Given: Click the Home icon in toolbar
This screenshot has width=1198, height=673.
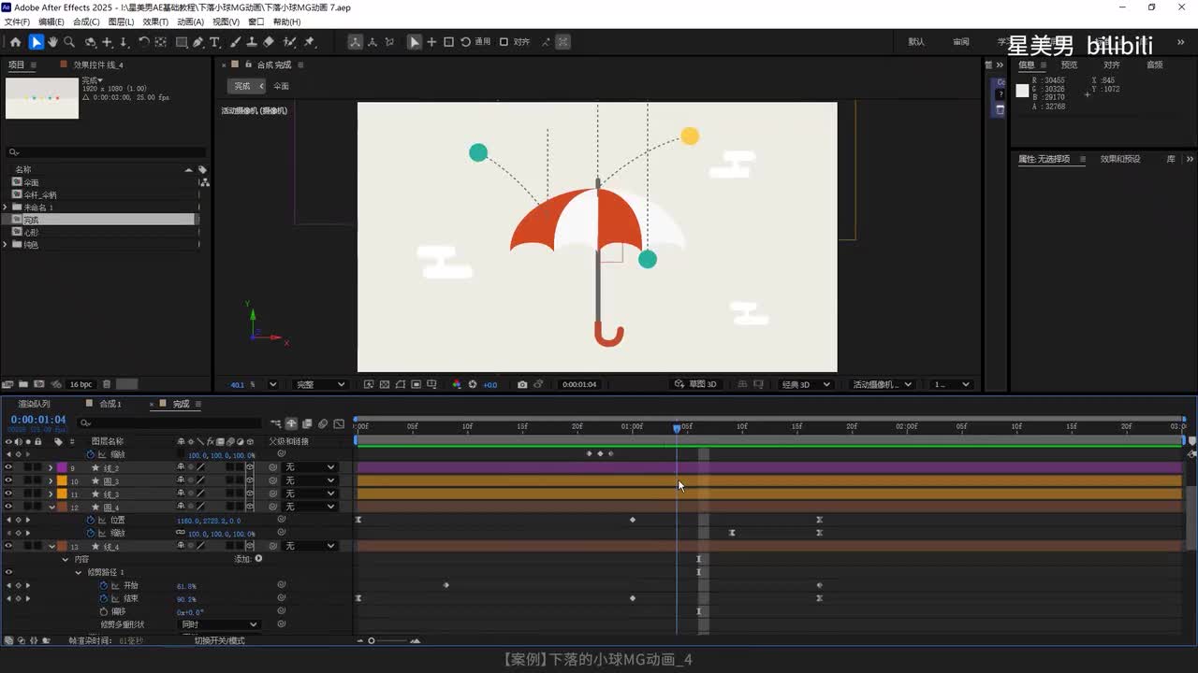Looking at the screenshot, I should [15, 42].
